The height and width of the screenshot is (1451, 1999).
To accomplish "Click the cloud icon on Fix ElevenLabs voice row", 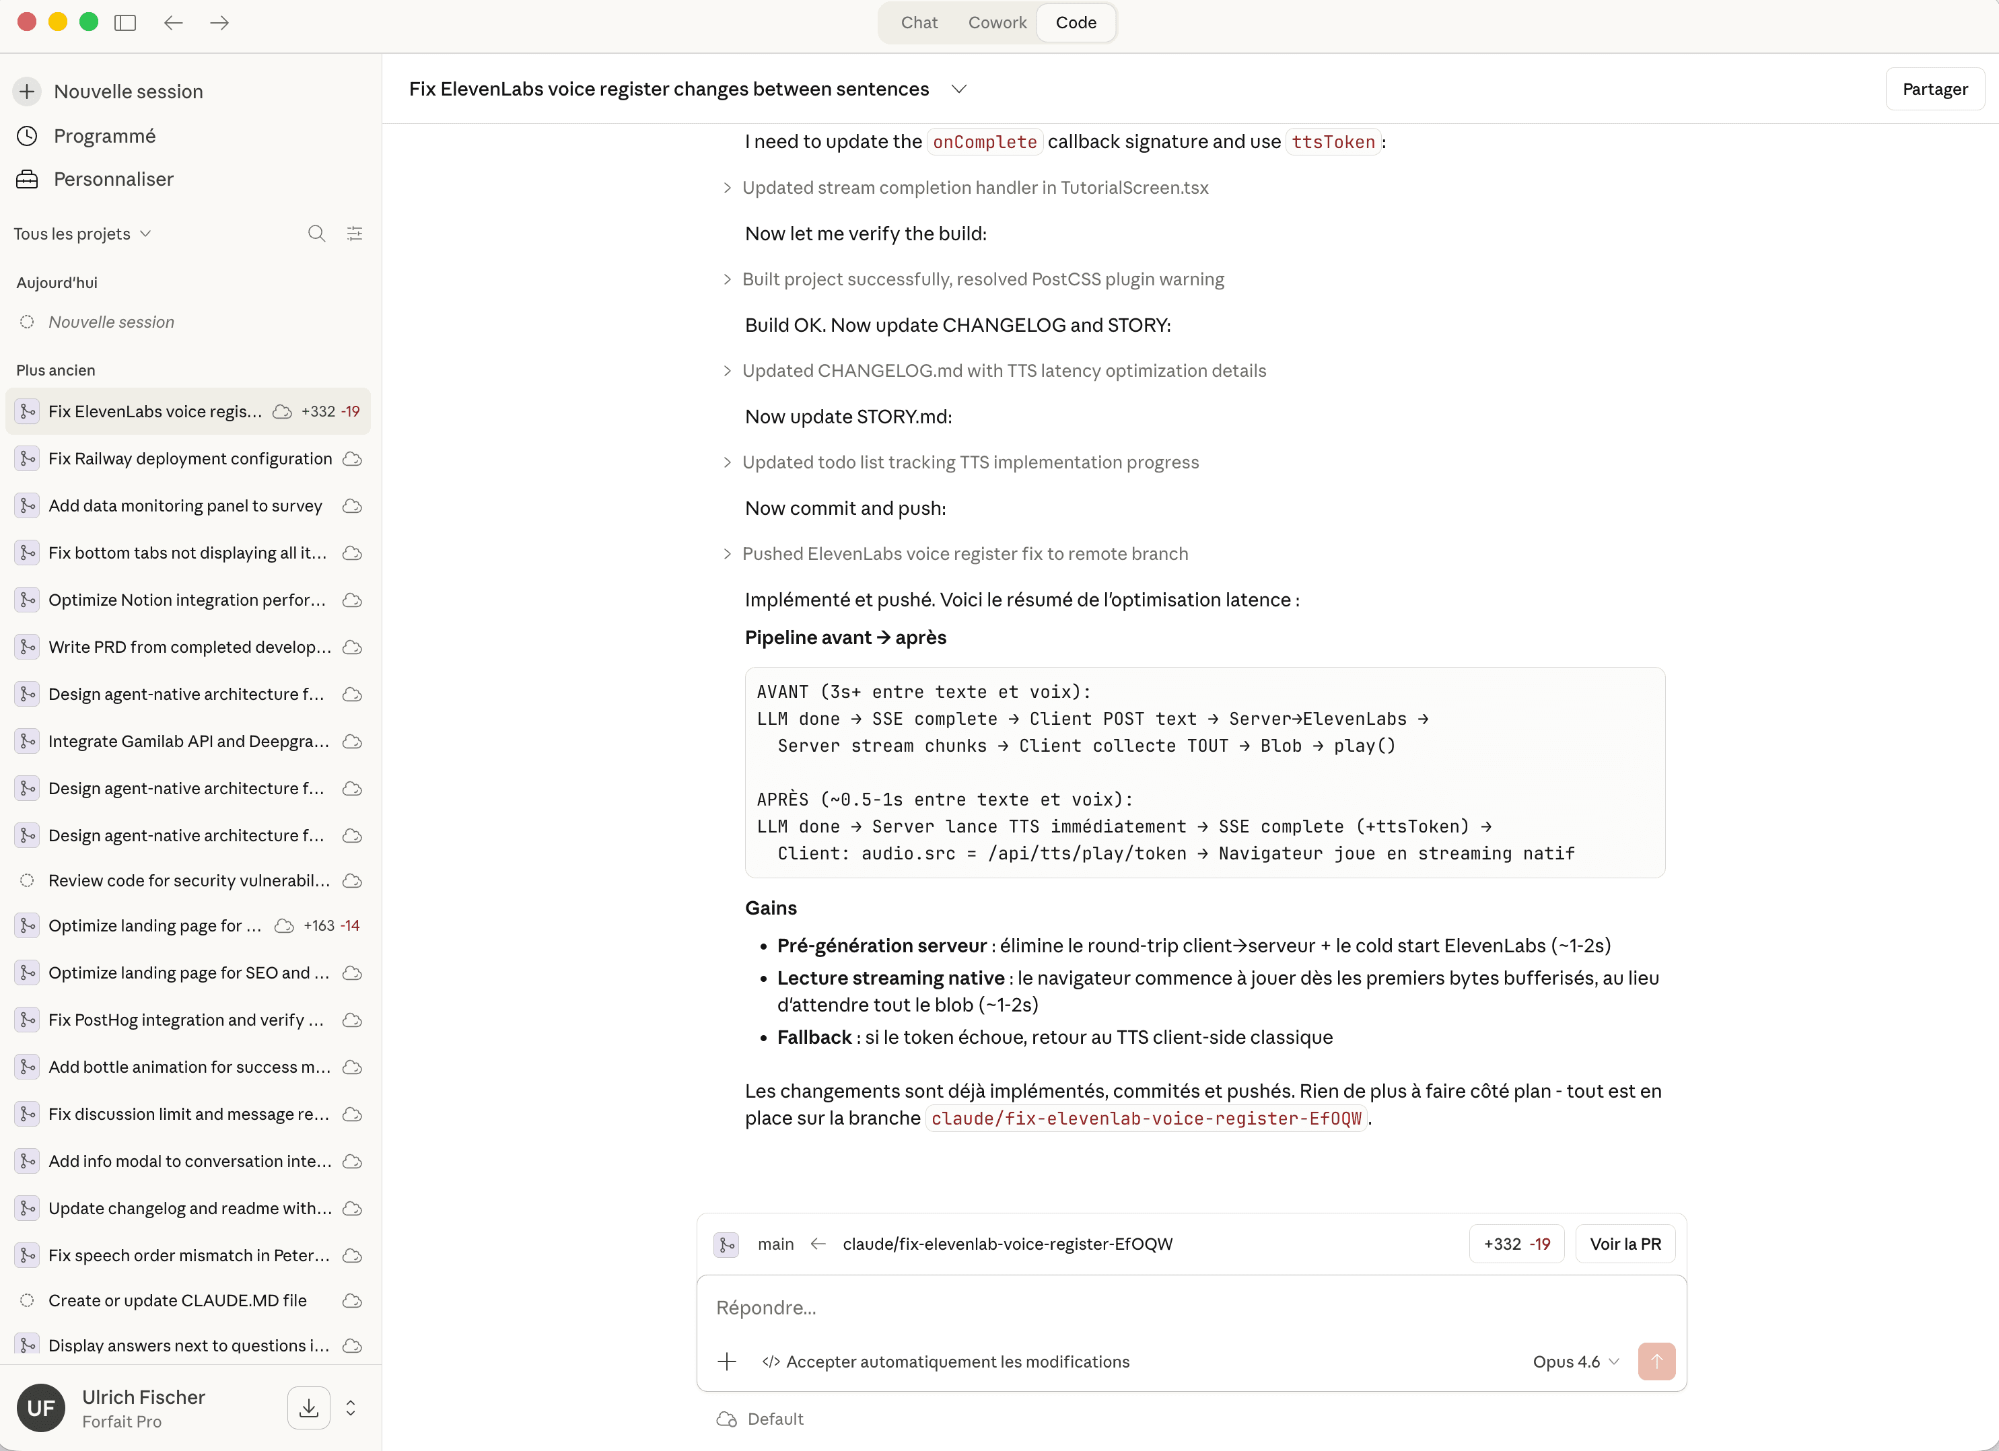I will [x=282, y=411].
